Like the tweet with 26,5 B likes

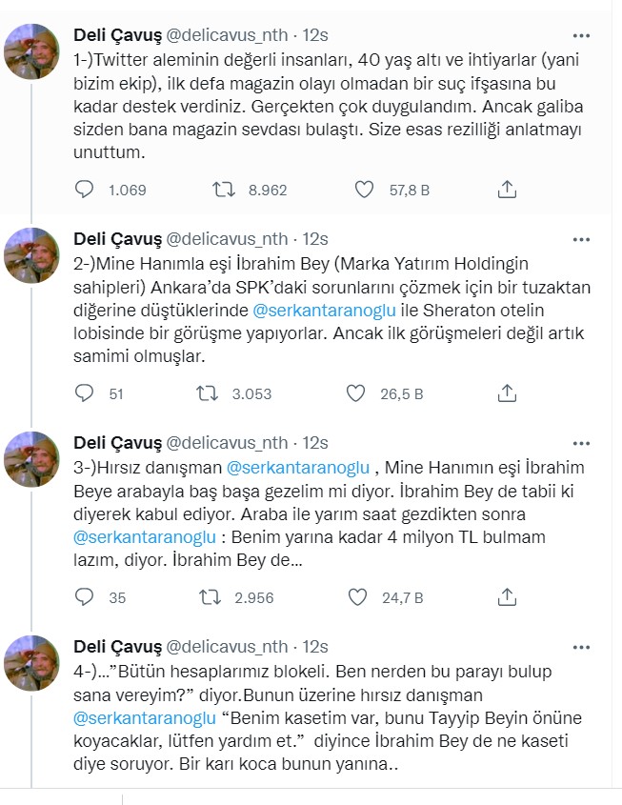point(356,392)
